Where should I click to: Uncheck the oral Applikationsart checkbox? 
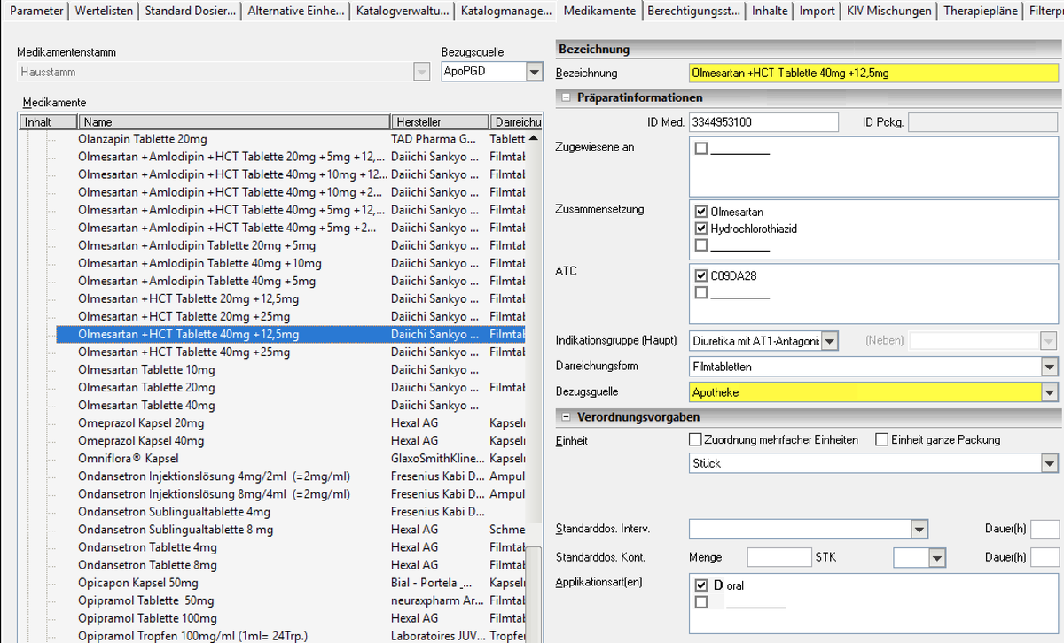tap(701, 585)
